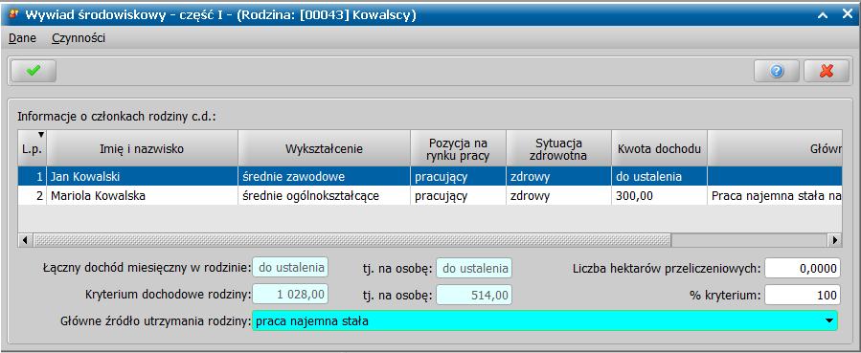Screen dimensions: 861x353
Task: Click the Wykształcenie column header
Action: pyautogui.click(x=324, y=148)
